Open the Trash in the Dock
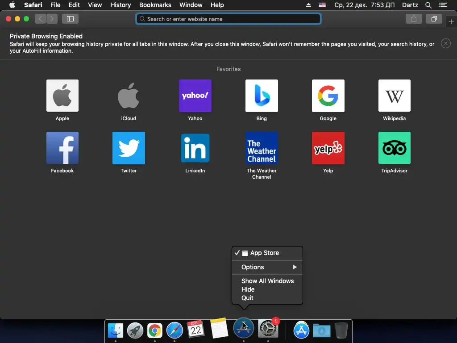The image size is (457, 343). (x=341, y=330)
